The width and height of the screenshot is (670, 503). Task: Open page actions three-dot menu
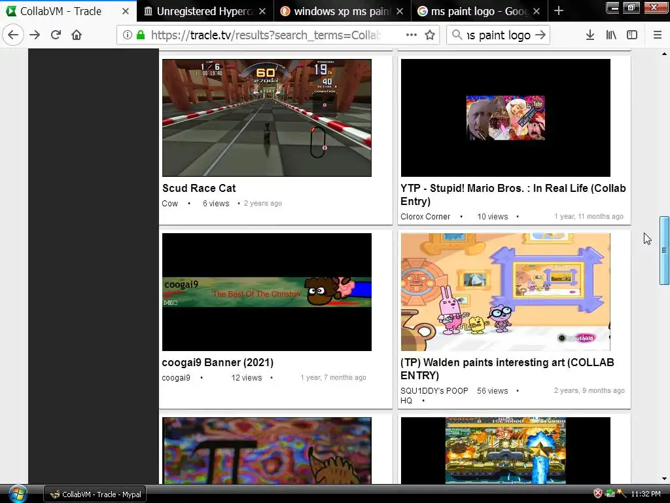[411, 35]
